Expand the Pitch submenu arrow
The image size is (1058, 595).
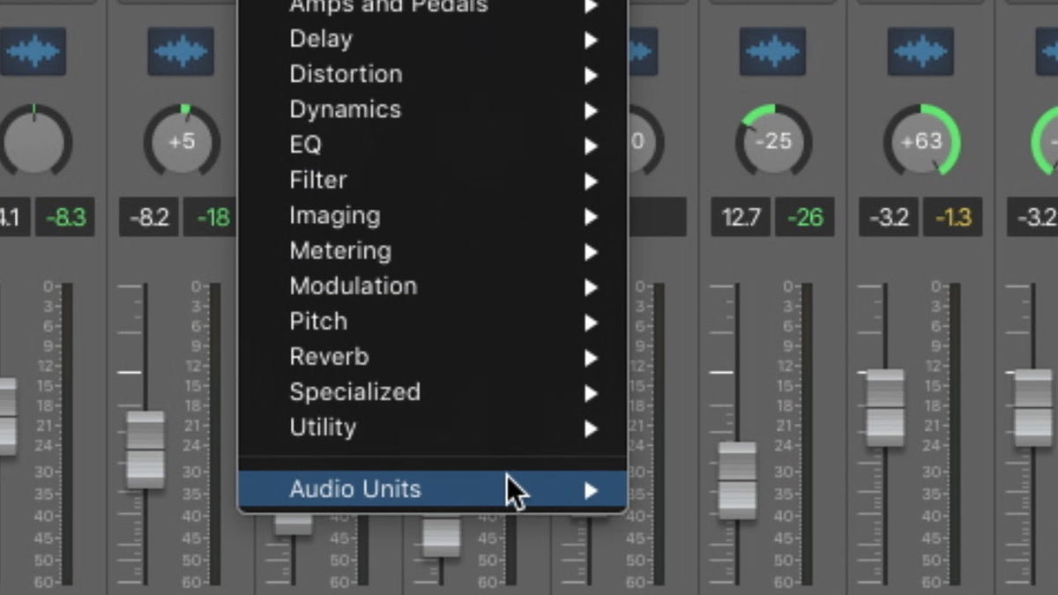[x=591, y=323]
